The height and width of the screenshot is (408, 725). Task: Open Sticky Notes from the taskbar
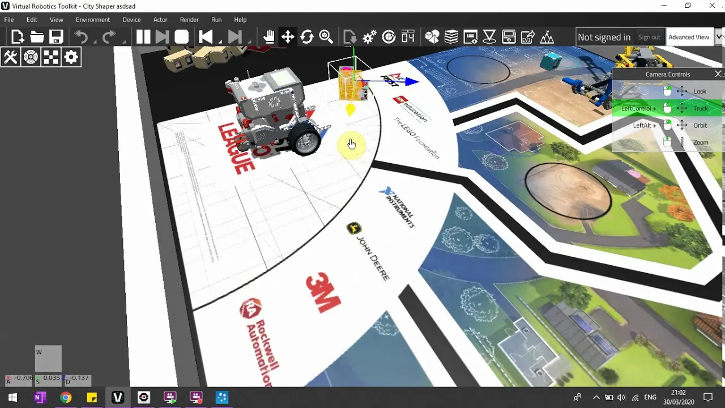pos(92,397)
